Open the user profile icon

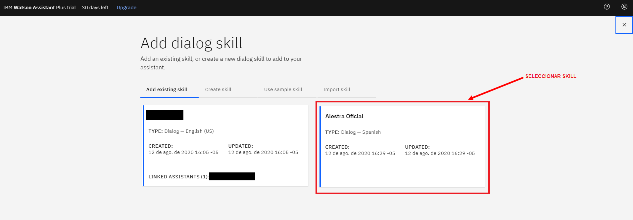[x=624, y=7]
